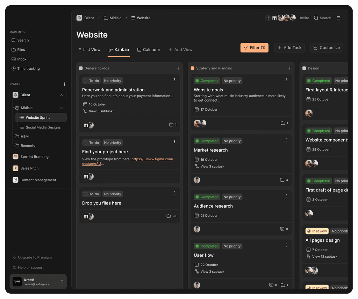Toggle To-do status on Paperwork and administration

(x=91, y=81)
